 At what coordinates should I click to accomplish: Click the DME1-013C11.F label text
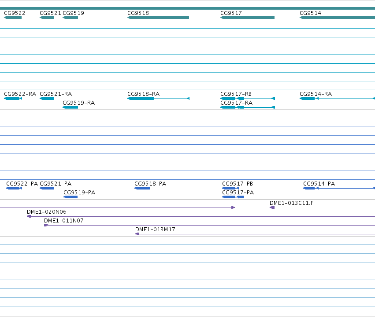pyautogui.click(x=292, y=203)
